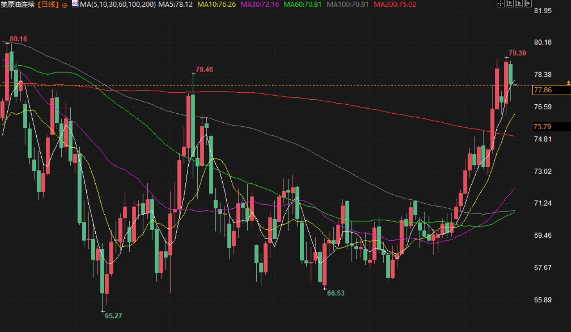Click the 66.53 low price annotation
The width and height of the screenshot is (571, 332).
tap(336, 293)
